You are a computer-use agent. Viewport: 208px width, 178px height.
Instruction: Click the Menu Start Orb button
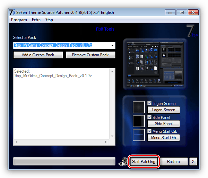pyautogui.click(x=164, y=138)
